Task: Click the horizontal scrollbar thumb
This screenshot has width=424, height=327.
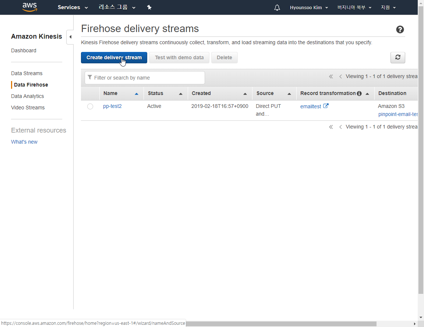Action: pos(281,324)
